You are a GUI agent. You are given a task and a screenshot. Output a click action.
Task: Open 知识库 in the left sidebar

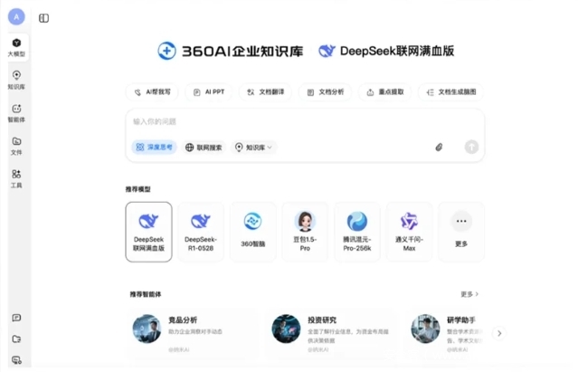click(16, 80)
